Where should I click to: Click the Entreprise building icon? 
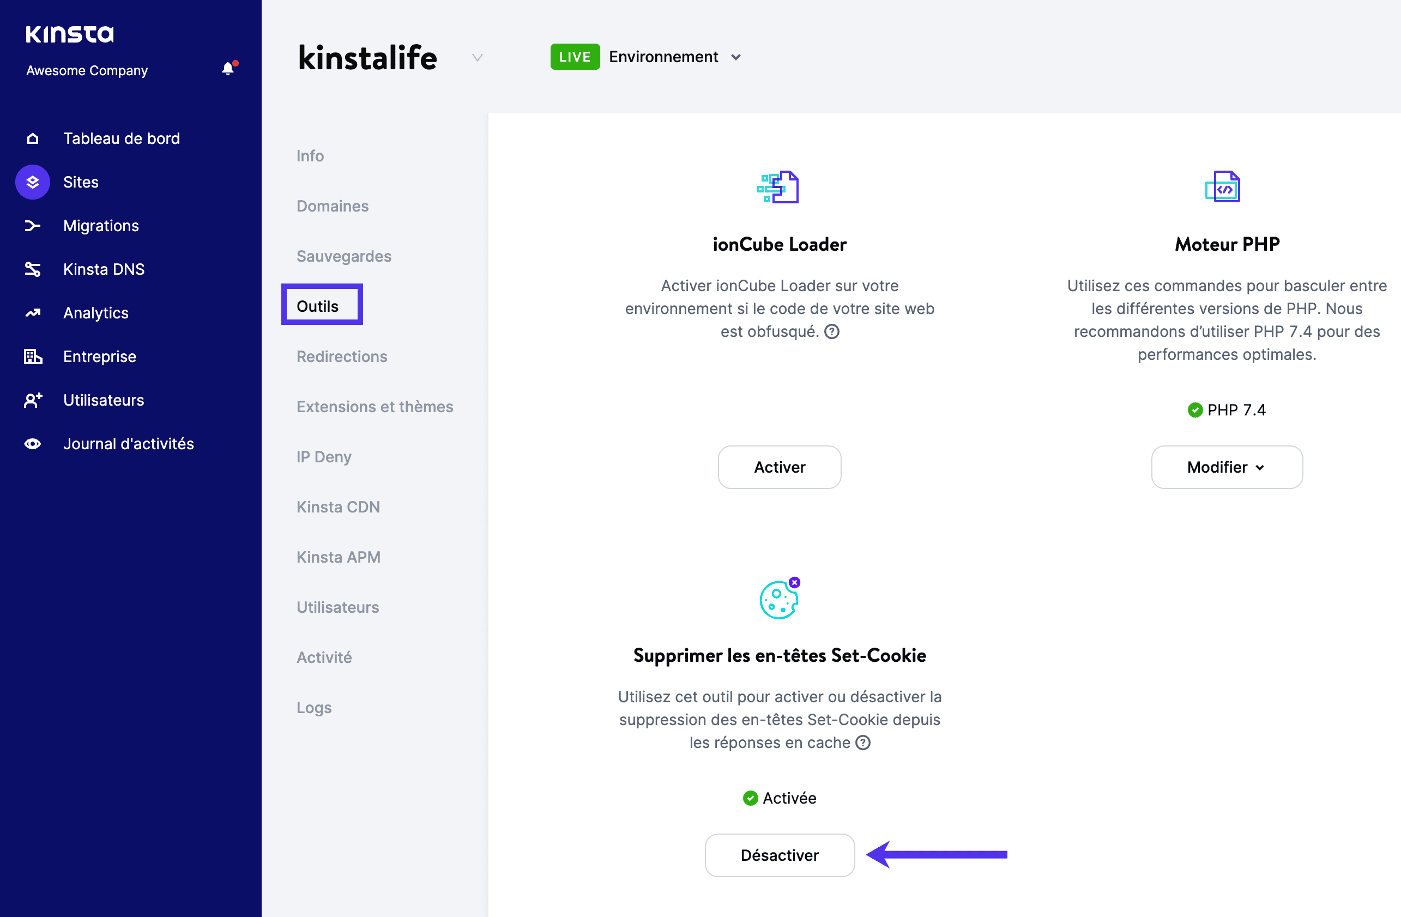point(33,356)
